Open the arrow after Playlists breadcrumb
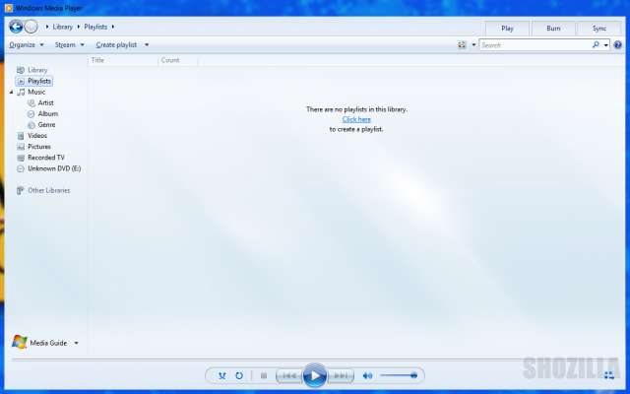630x394 pixels. click(x=113, y=27)
